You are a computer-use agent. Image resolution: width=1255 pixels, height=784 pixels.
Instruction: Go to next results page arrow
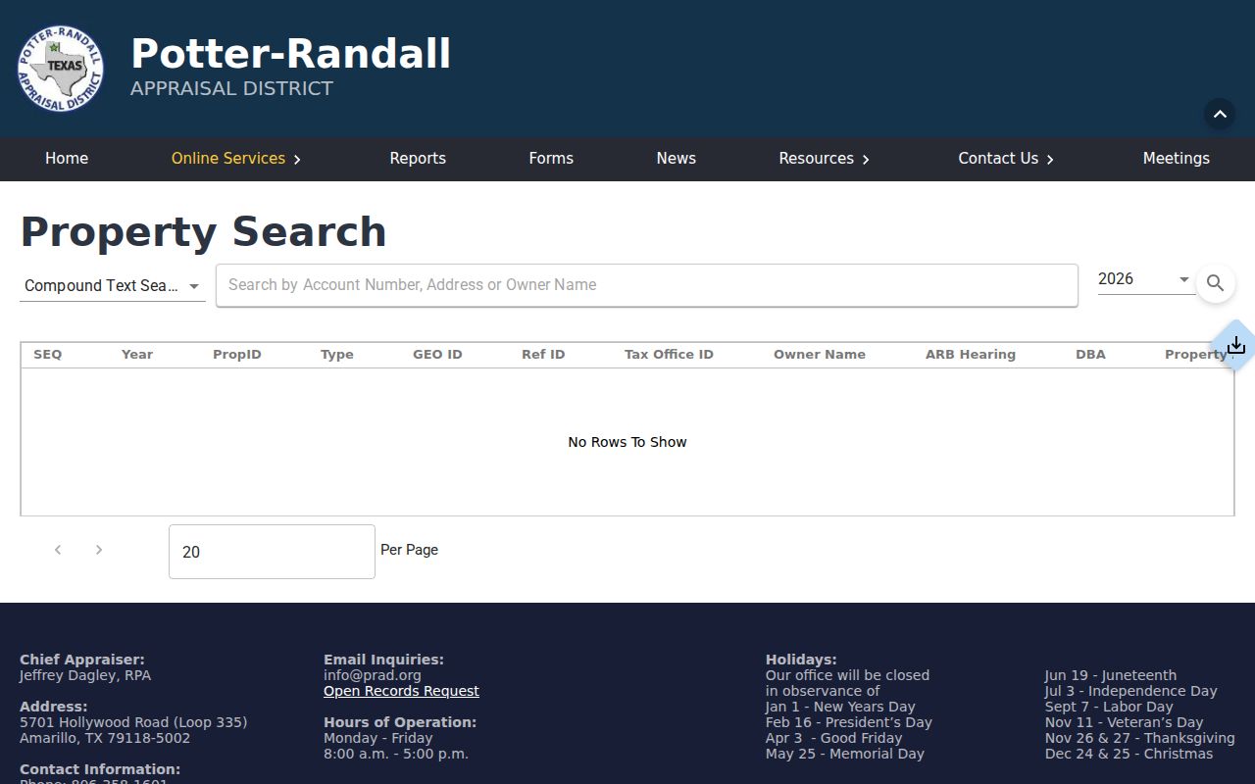98,550
